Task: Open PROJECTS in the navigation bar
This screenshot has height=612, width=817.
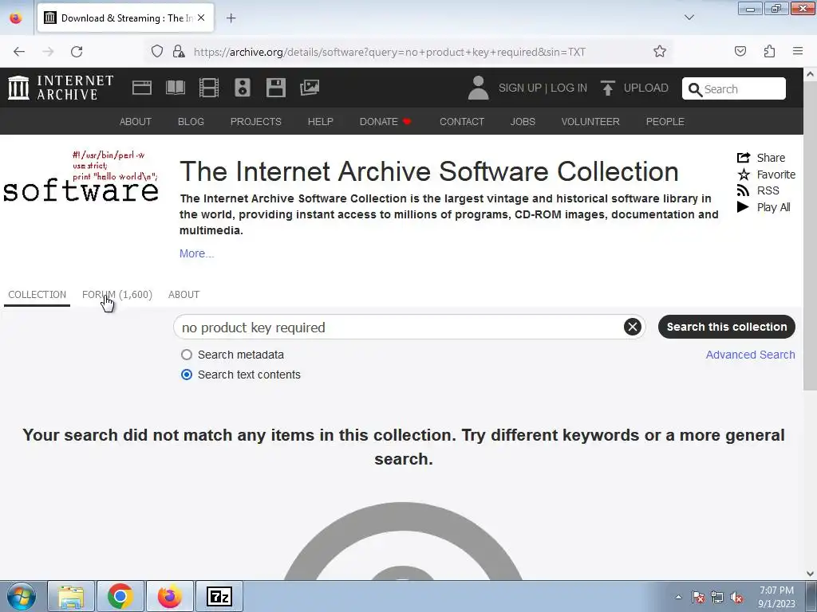Action: point(256,122)
